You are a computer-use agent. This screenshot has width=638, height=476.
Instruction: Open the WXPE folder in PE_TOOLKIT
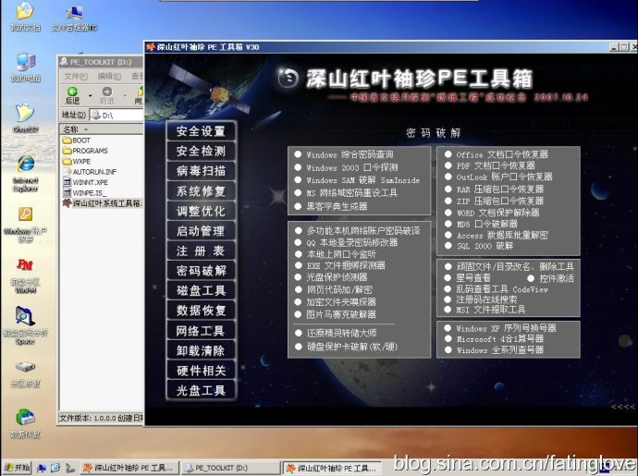coord(77,162)
